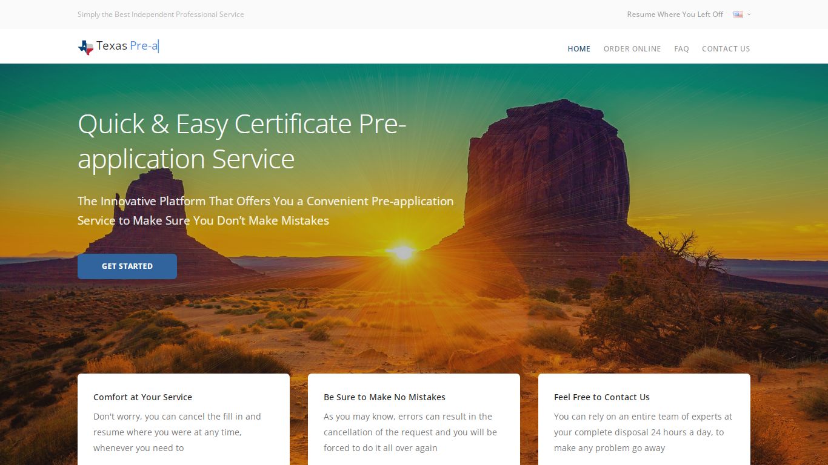The image size is (828, 465).
Task: Expand the language dropdown chevron
Action: coord(749,15)
